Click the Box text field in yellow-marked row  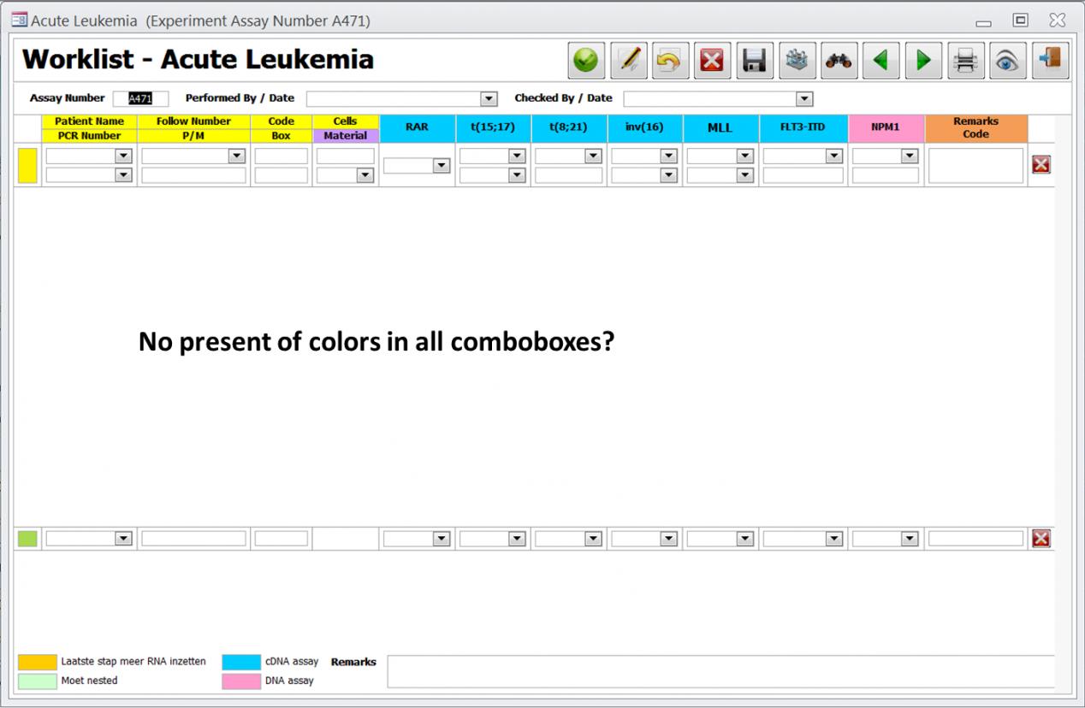281,175
